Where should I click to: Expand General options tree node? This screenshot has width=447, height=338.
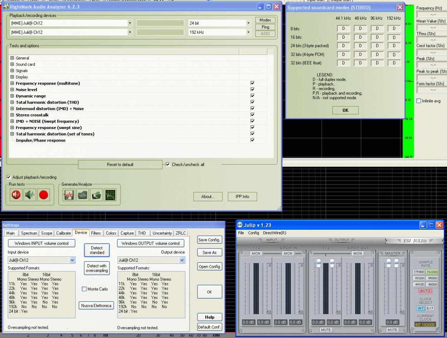pyautogui.click(x=13, y=58)
